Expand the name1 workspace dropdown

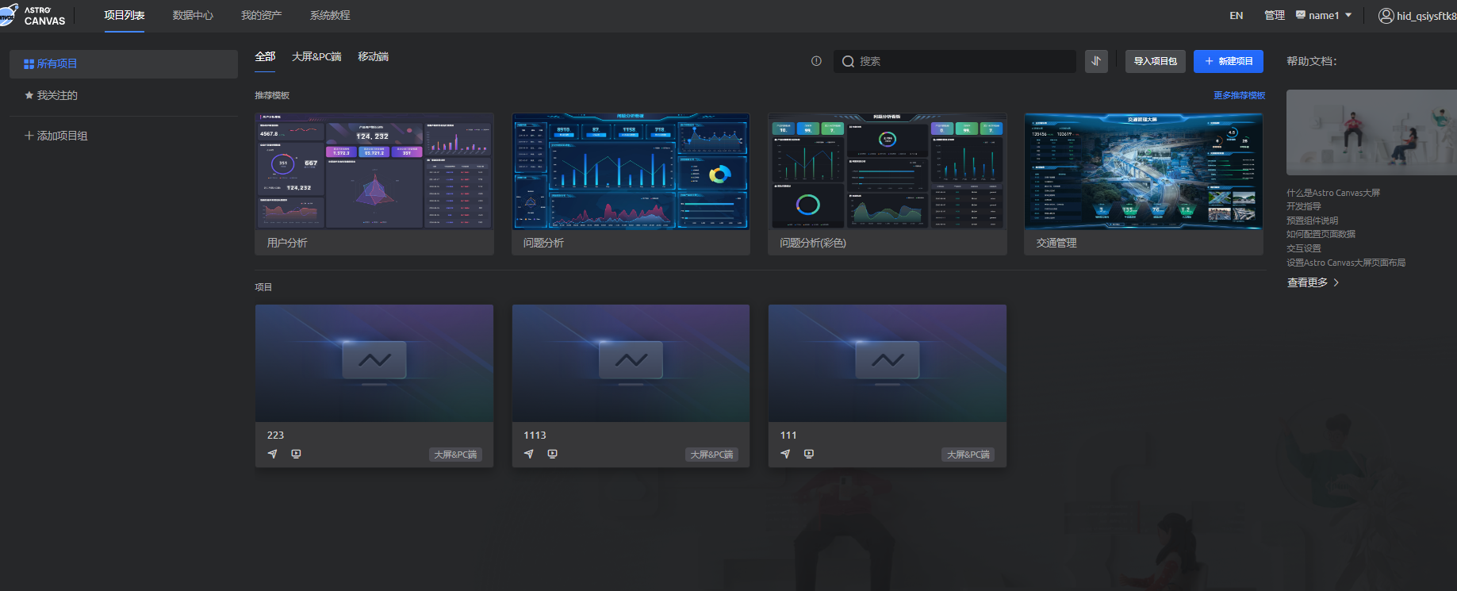(x=1324, y=15)
